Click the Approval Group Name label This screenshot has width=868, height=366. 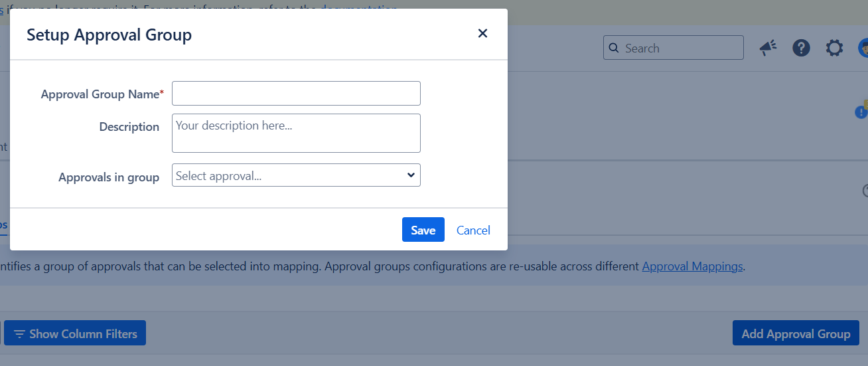[100, 94]
